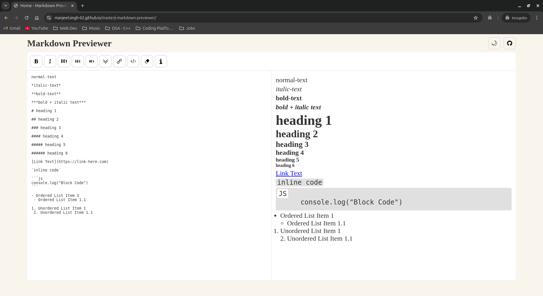Apply italic formatting with the I button
Image resolution: width=543 pixels, height=296 pixels.
pos(50,61)
